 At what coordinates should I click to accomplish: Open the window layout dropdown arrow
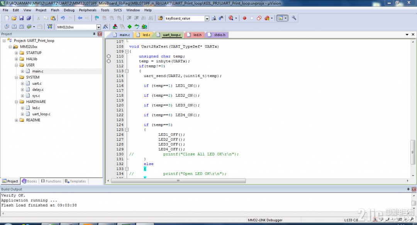(x=285, y=18)
